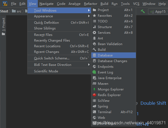Click the Ant bug icon
This screenshot has height=128, width=168.
click(x=94, y=38)
